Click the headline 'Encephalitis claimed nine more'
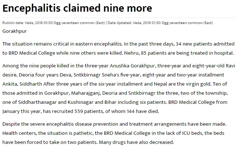Image resolution: width=238 pixels, height=149 pixels. click(77, 8)
